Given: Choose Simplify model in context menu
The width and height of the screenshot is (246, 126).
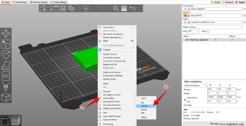Looking at the screenshot, I should [117, 79].
